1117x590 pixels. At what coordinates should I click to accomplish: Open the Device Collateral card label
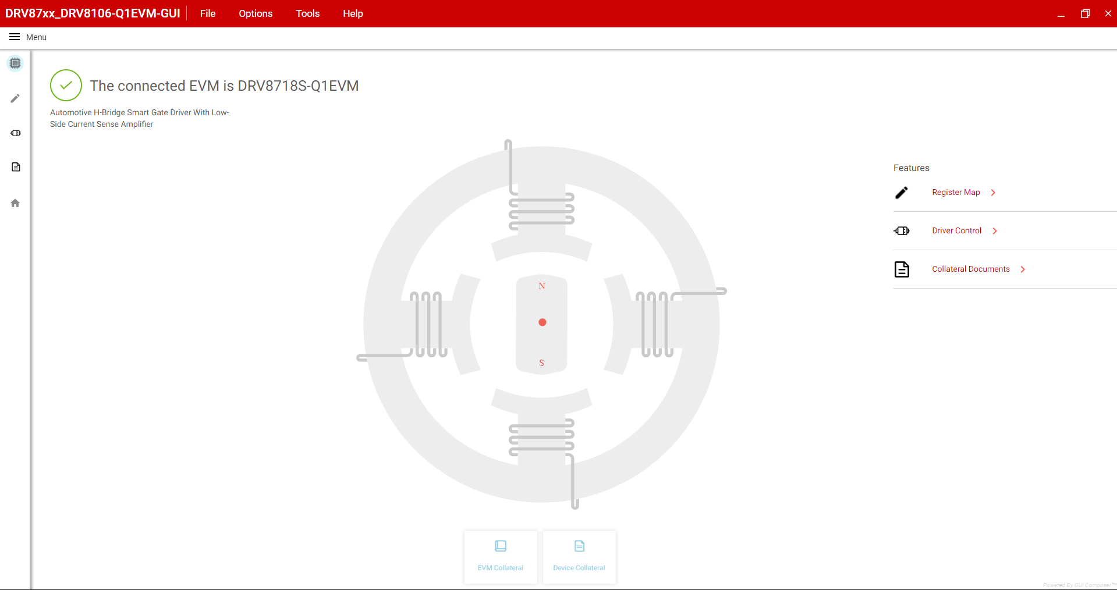coord(579,568)
